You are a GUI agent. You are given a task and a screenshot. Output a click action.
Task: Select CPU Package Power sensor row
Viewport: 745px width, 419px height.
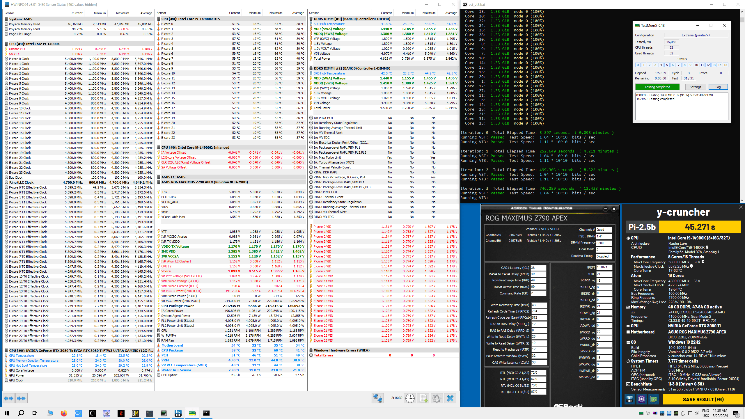(230, 306)
